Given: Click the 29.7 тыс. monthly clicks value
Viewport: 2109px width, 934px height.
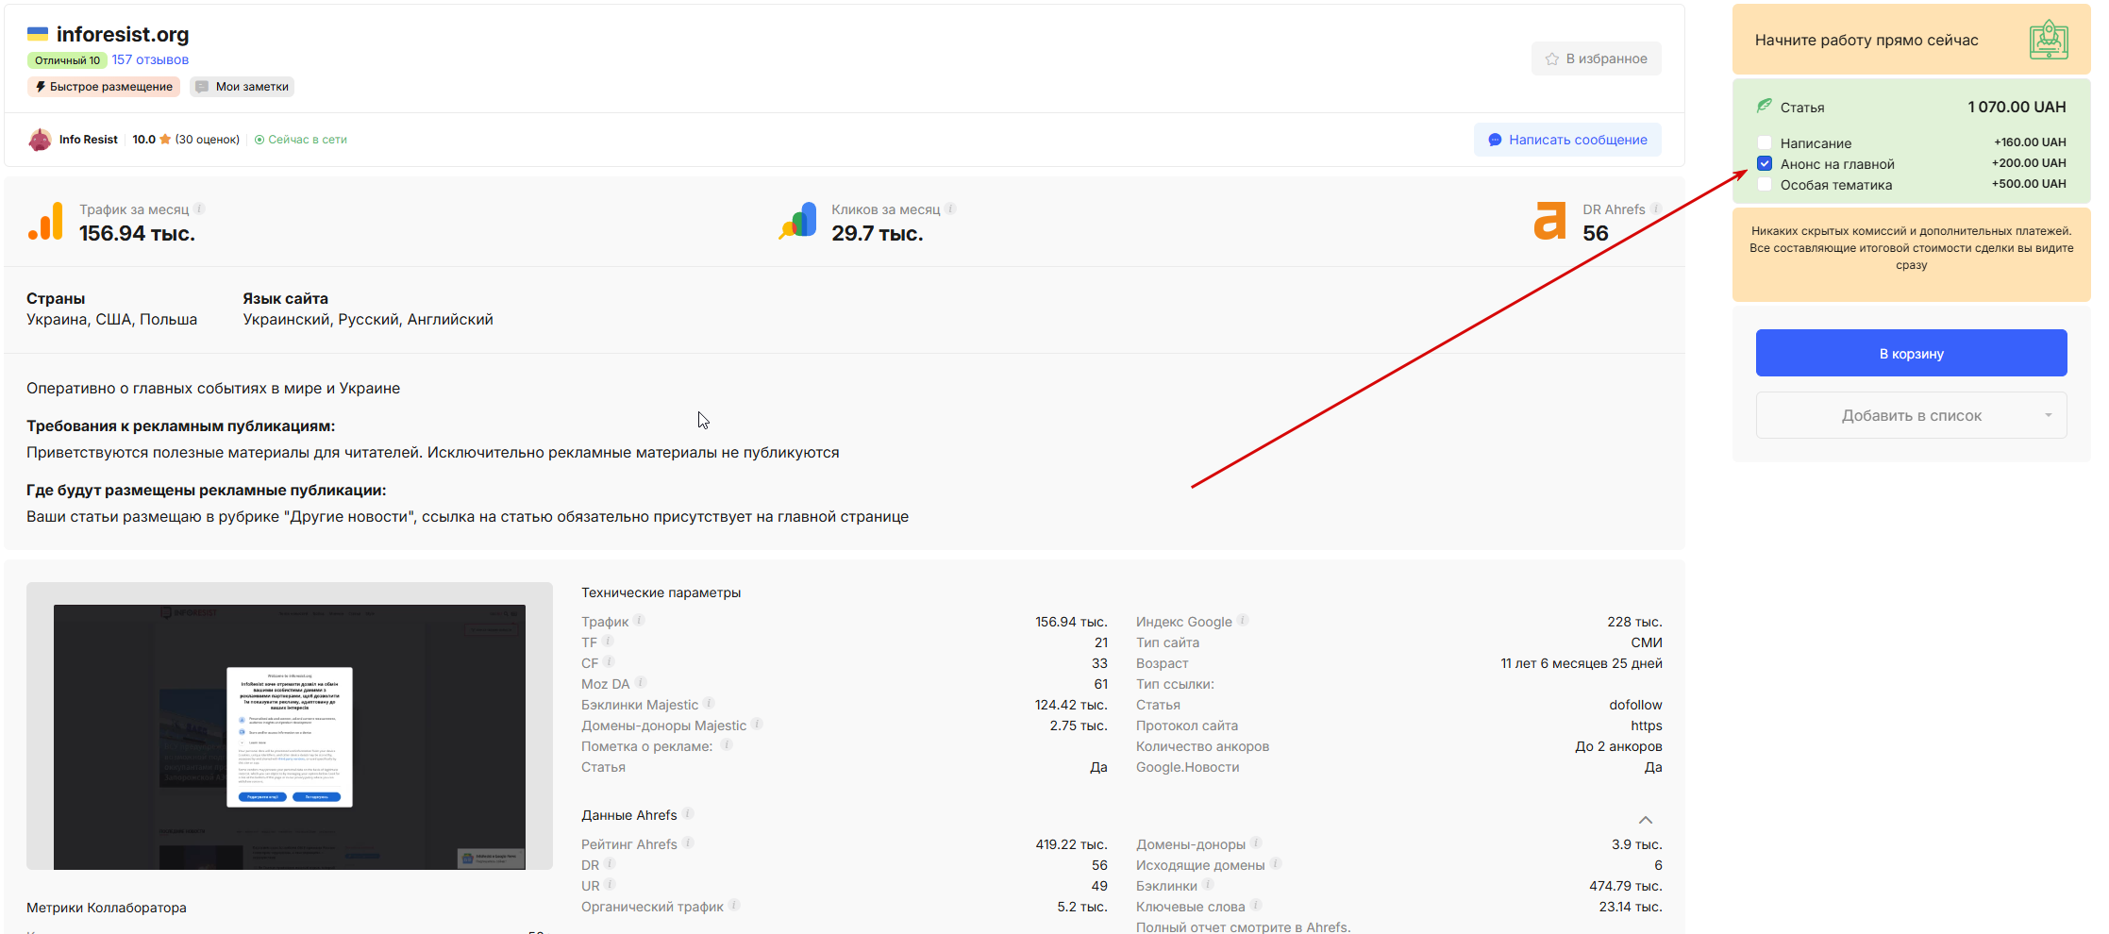Looking at the screenshot, I should [878, 233].
